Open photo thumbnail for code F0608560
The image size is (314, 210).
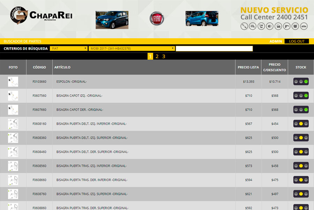click(13, 166)
